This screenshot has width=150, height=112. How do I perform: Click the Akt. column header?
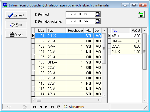(x=89, y=31)
